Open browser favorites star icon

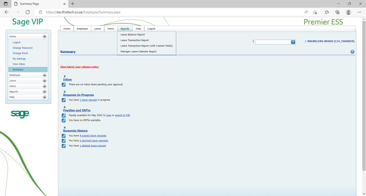(327, 12)
